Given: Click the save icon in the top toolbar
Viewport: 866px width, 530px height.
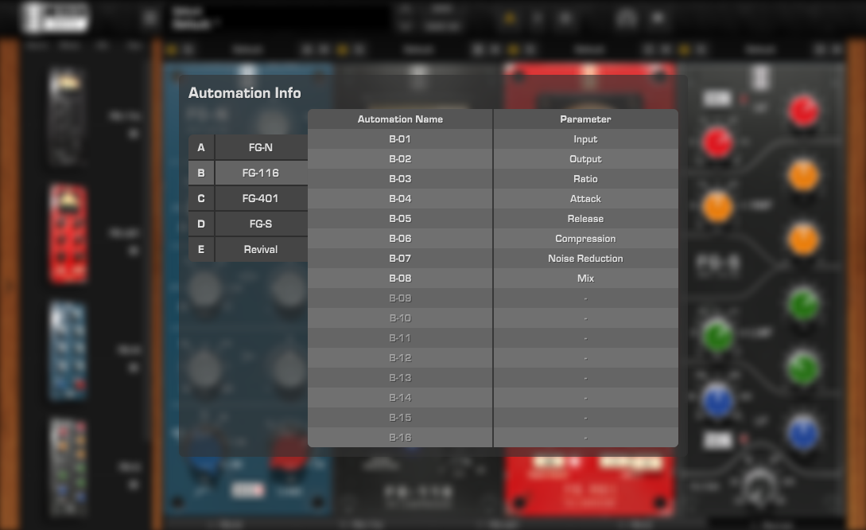Looking at the screenshot, I should [627, 18].
